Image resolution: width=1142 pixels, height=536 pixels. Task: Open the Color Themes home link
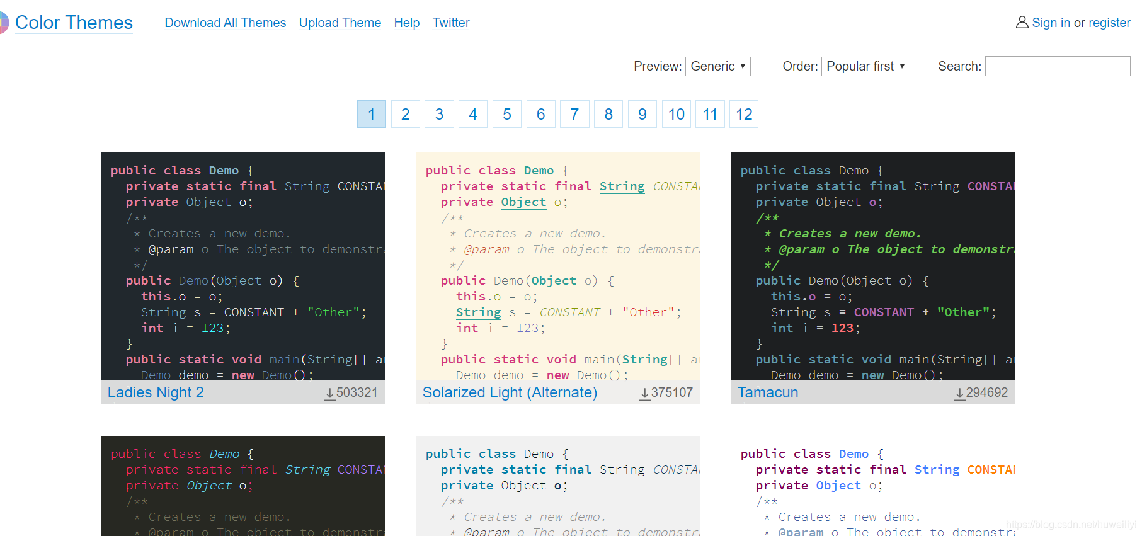pos(74,23)
